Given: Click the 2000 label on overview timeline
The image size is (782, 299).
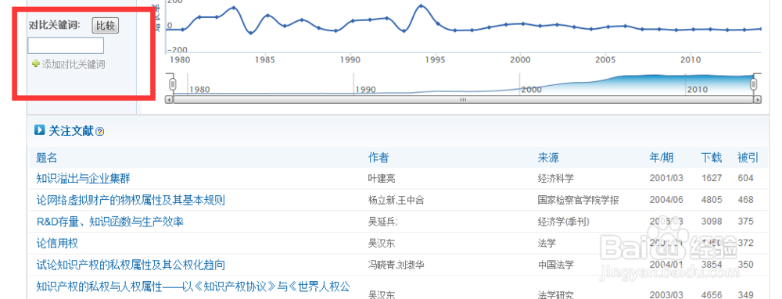Looking at the screenshot, I should (531, 90).
